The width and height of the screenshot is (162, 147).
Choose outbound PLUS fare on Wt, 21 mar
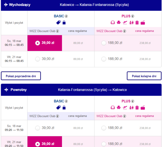(104, 59)
